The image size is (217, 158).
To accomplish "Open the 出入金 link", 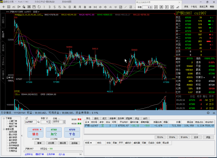I will click(x=62, y=154).
